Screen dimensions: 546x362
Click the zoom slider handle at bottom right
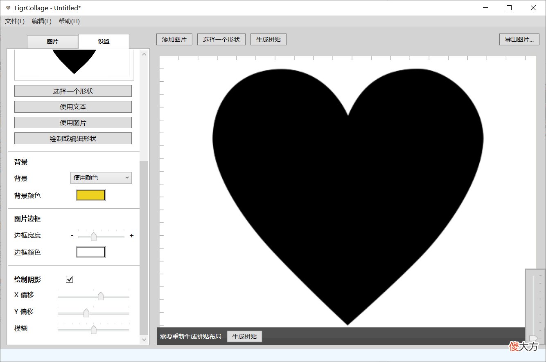533,338
